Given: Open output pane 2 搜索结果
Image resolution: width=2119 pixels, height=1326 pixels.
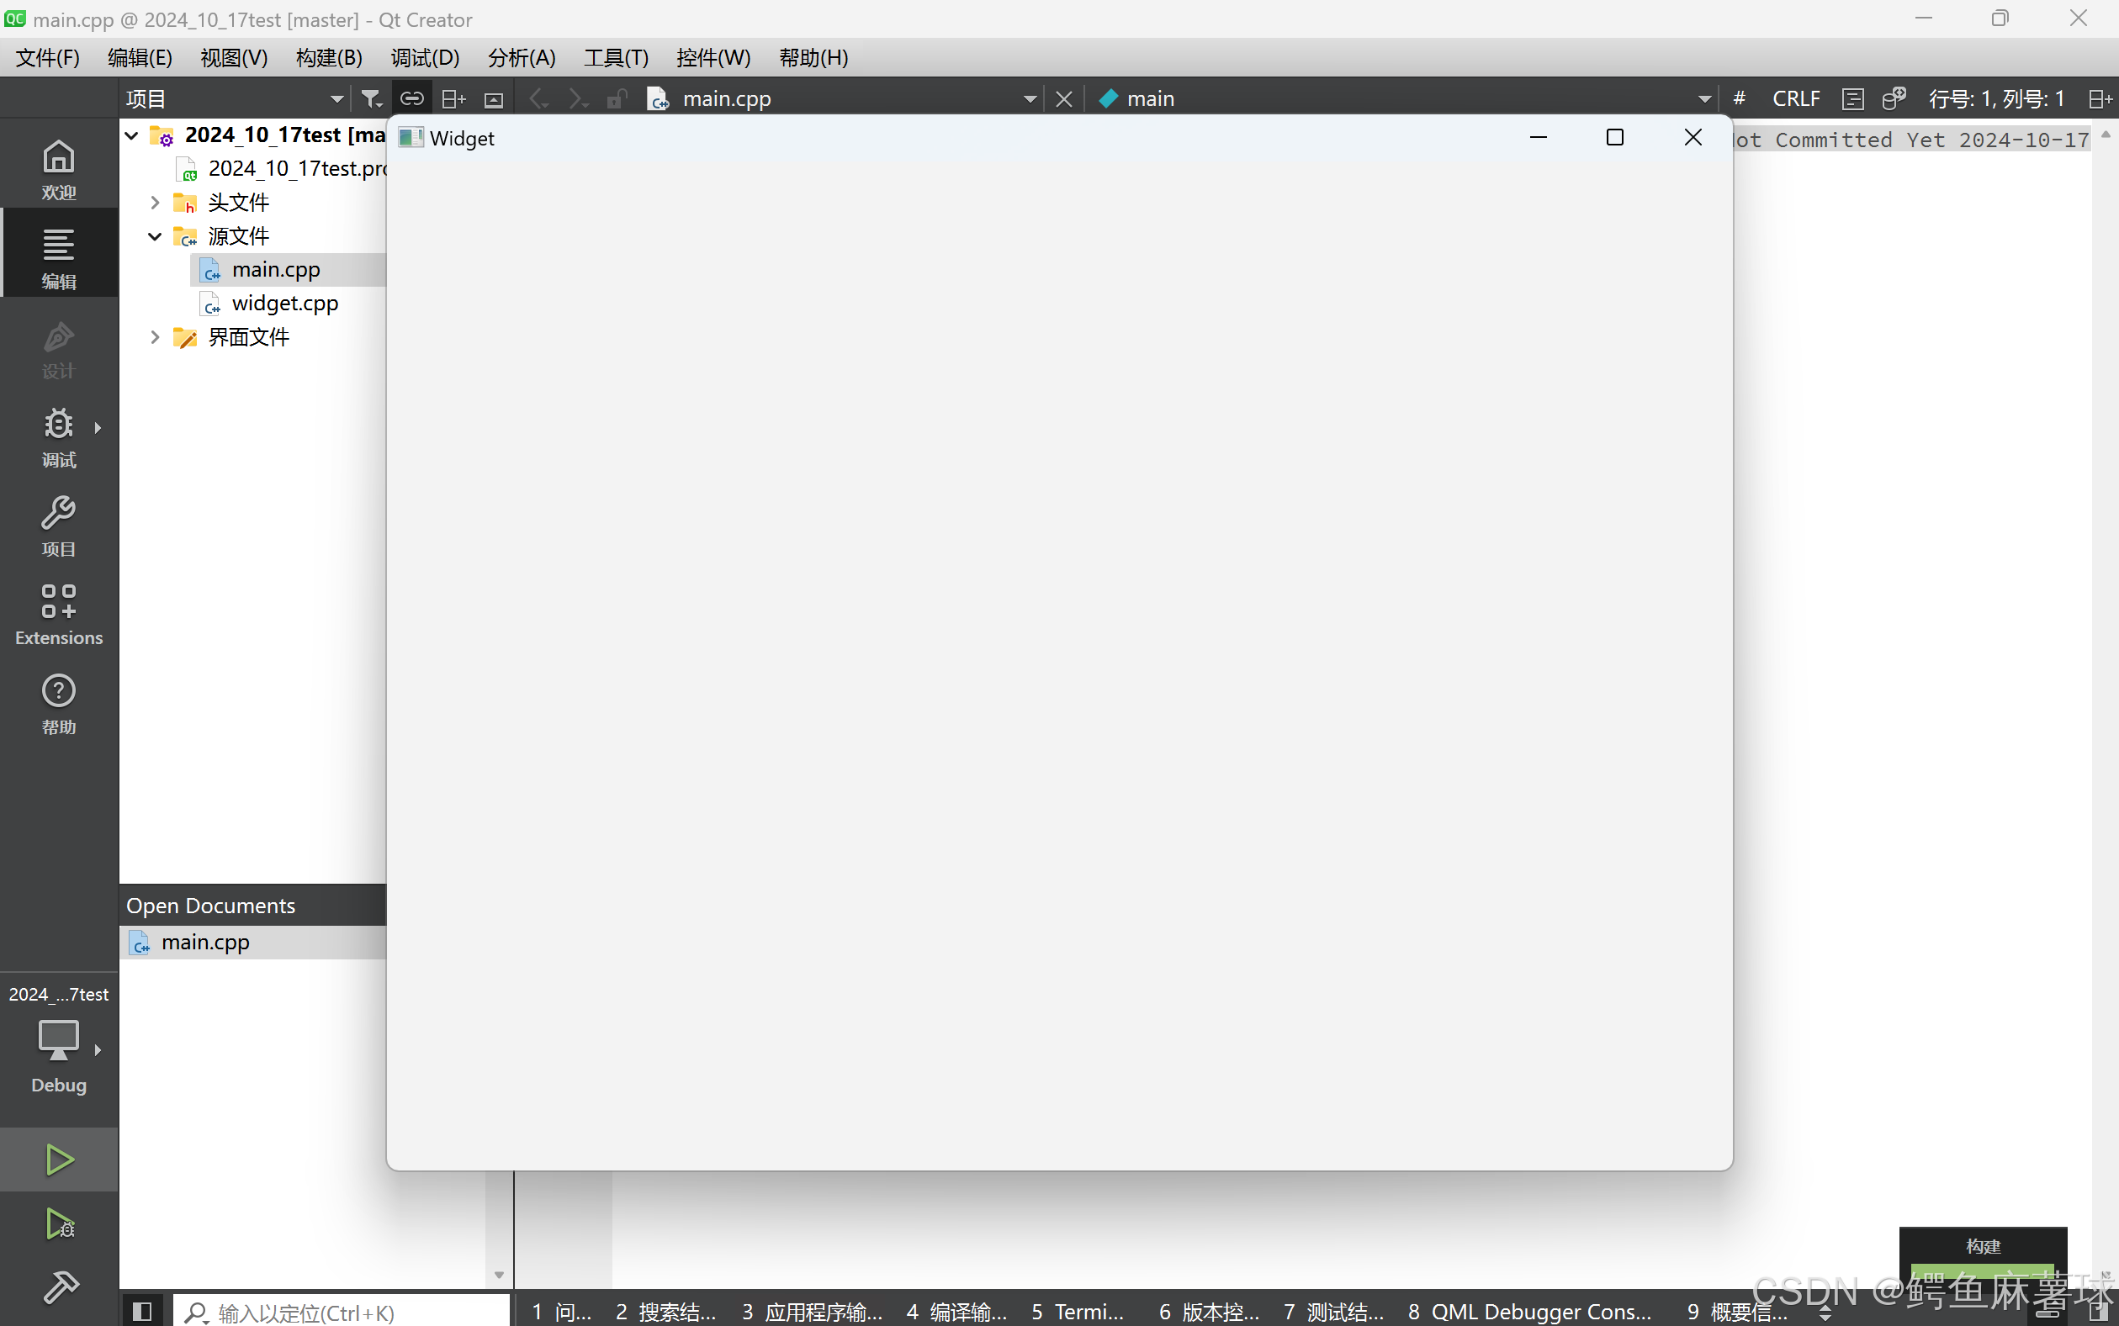Looking at the screenshot, I should [666, 1311].
